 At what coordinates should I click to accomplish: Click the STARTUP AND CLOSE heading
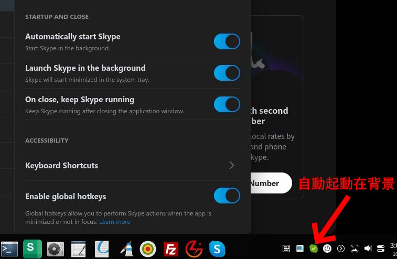click(x=57, y=17)
